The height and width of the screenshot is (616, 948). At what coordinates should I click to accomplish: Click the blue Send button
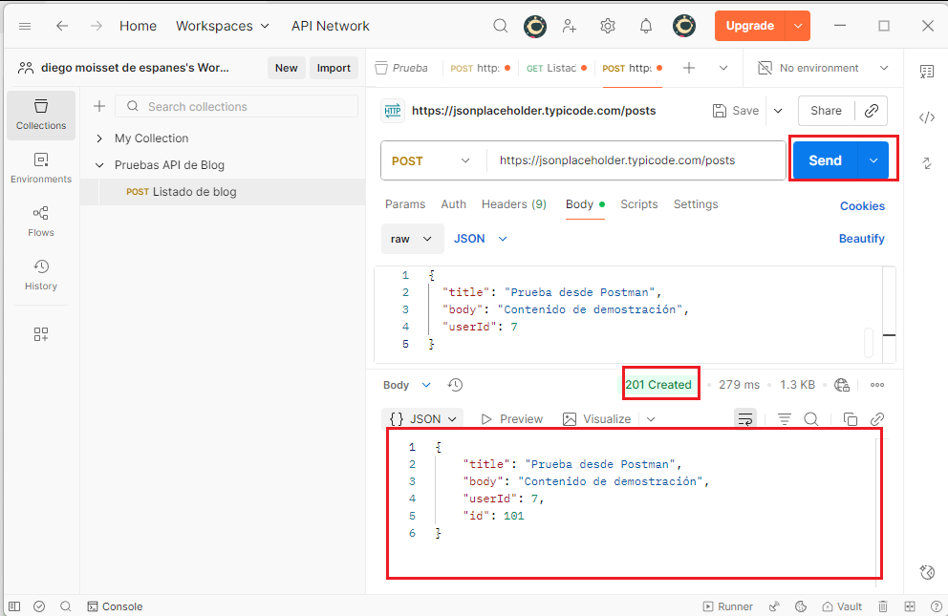point(825,160)
